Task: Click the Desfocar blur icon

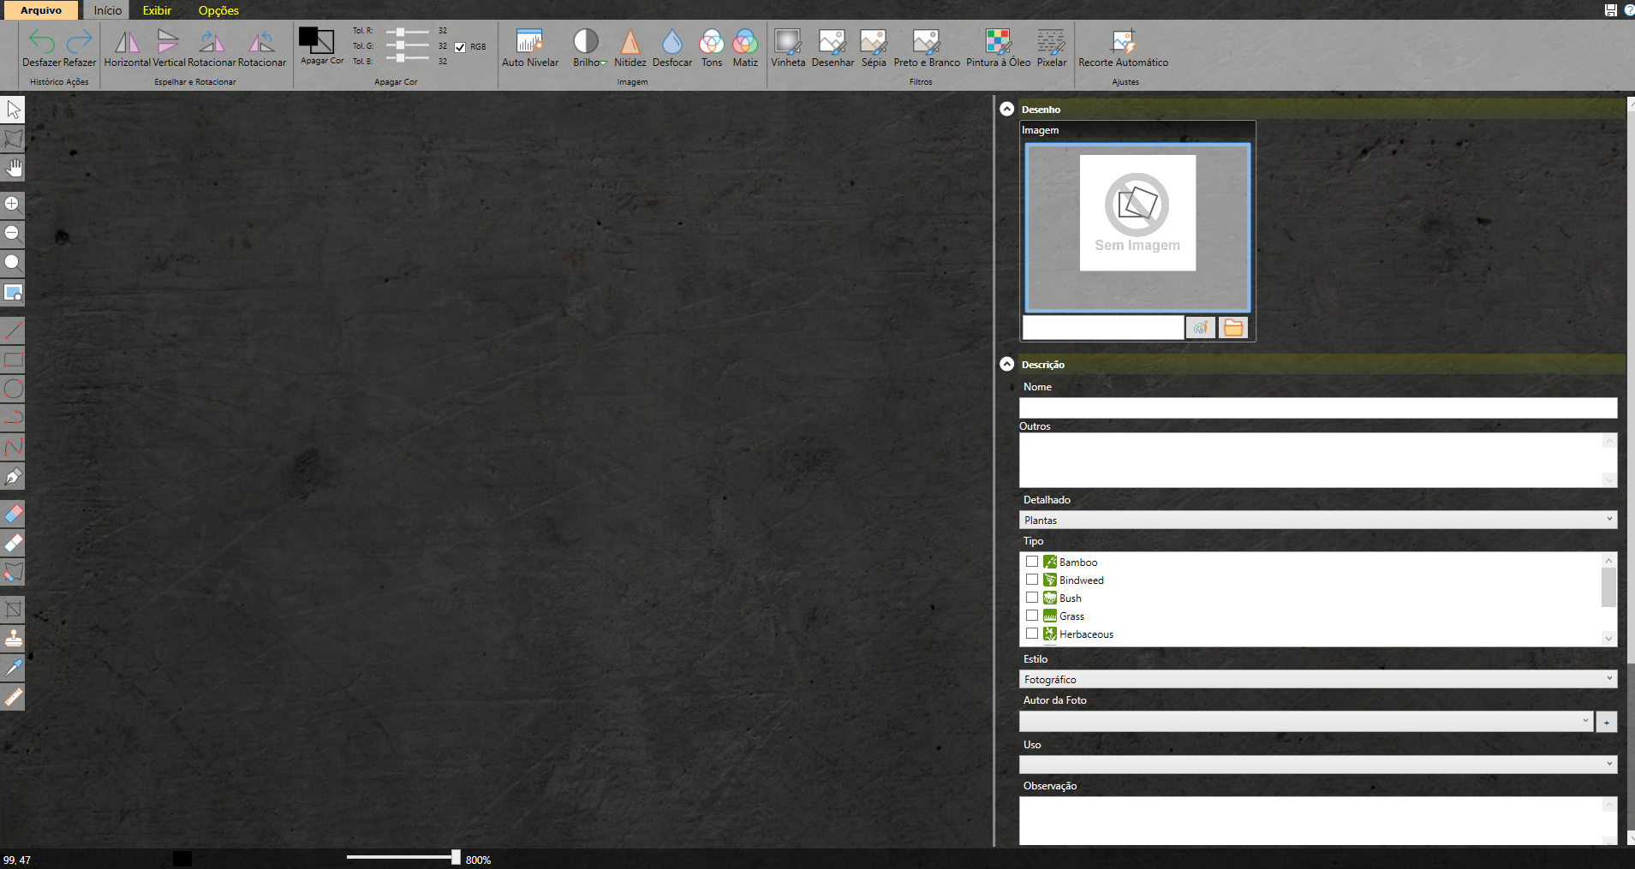Action: [x=671, y=42]
